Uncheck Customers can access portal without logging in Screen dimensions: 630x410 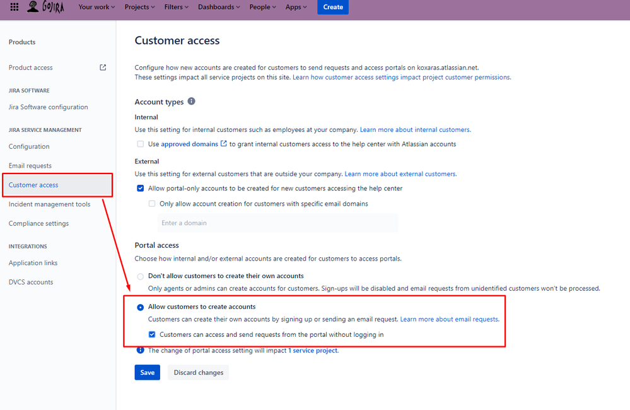(152, 334)
